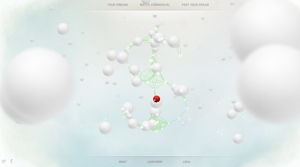
Task: Open the Your Dreams page
Action: click(x=118, y=5)
